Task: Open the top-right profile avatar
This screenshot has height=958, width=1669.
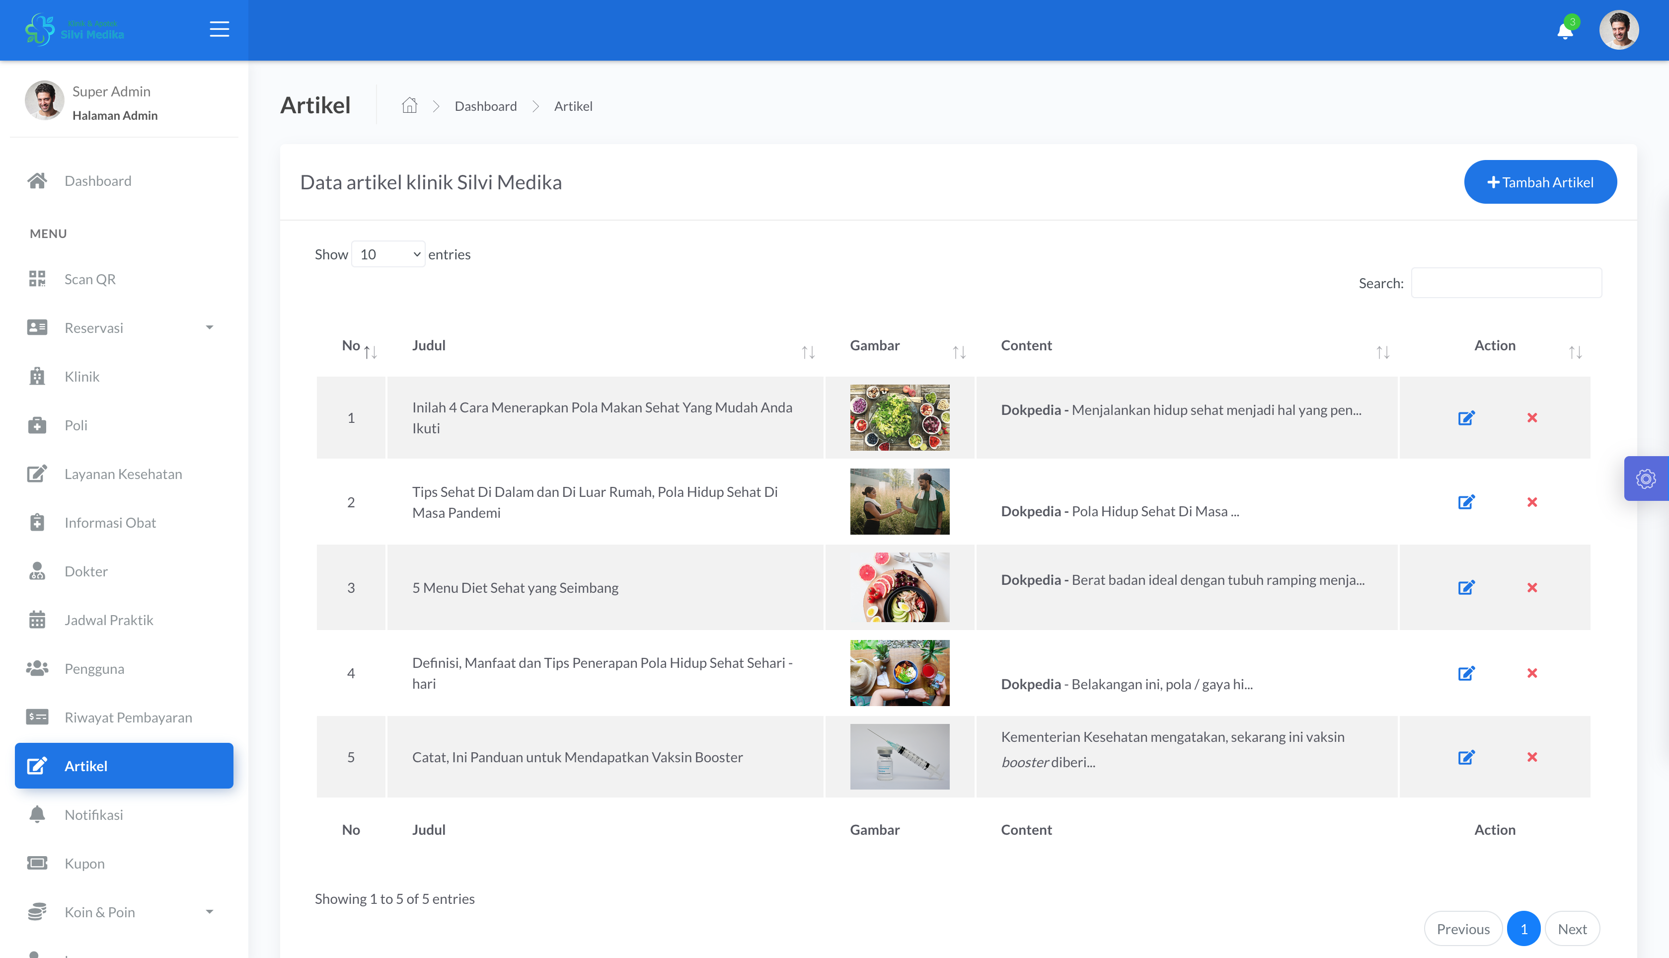Action: (1618, 30)
